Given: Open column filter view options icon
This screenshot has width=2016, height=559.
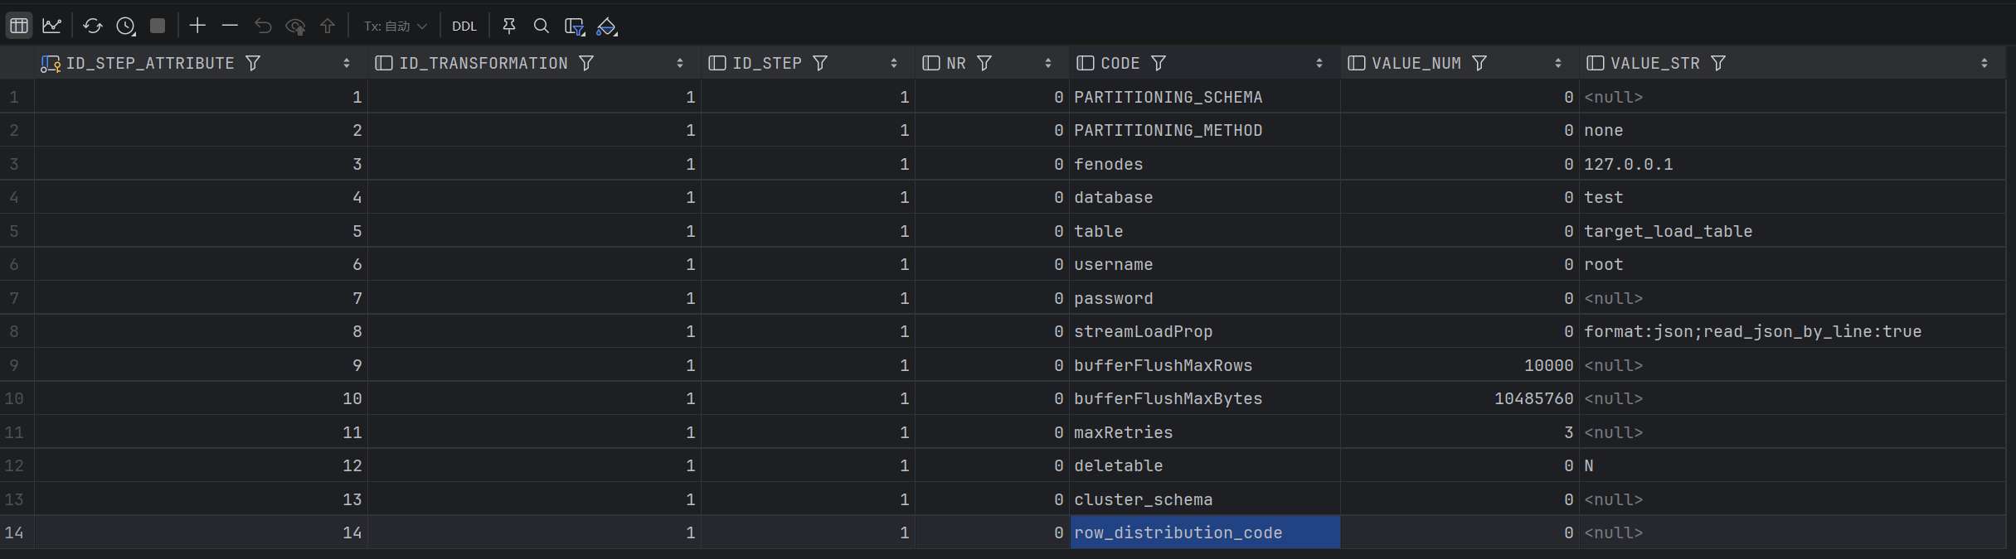Looking at the screenshot, I should click(x=574, y=27).
